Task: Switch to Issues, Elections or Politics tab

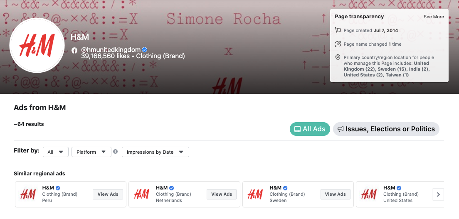Action: coord(386,129)
